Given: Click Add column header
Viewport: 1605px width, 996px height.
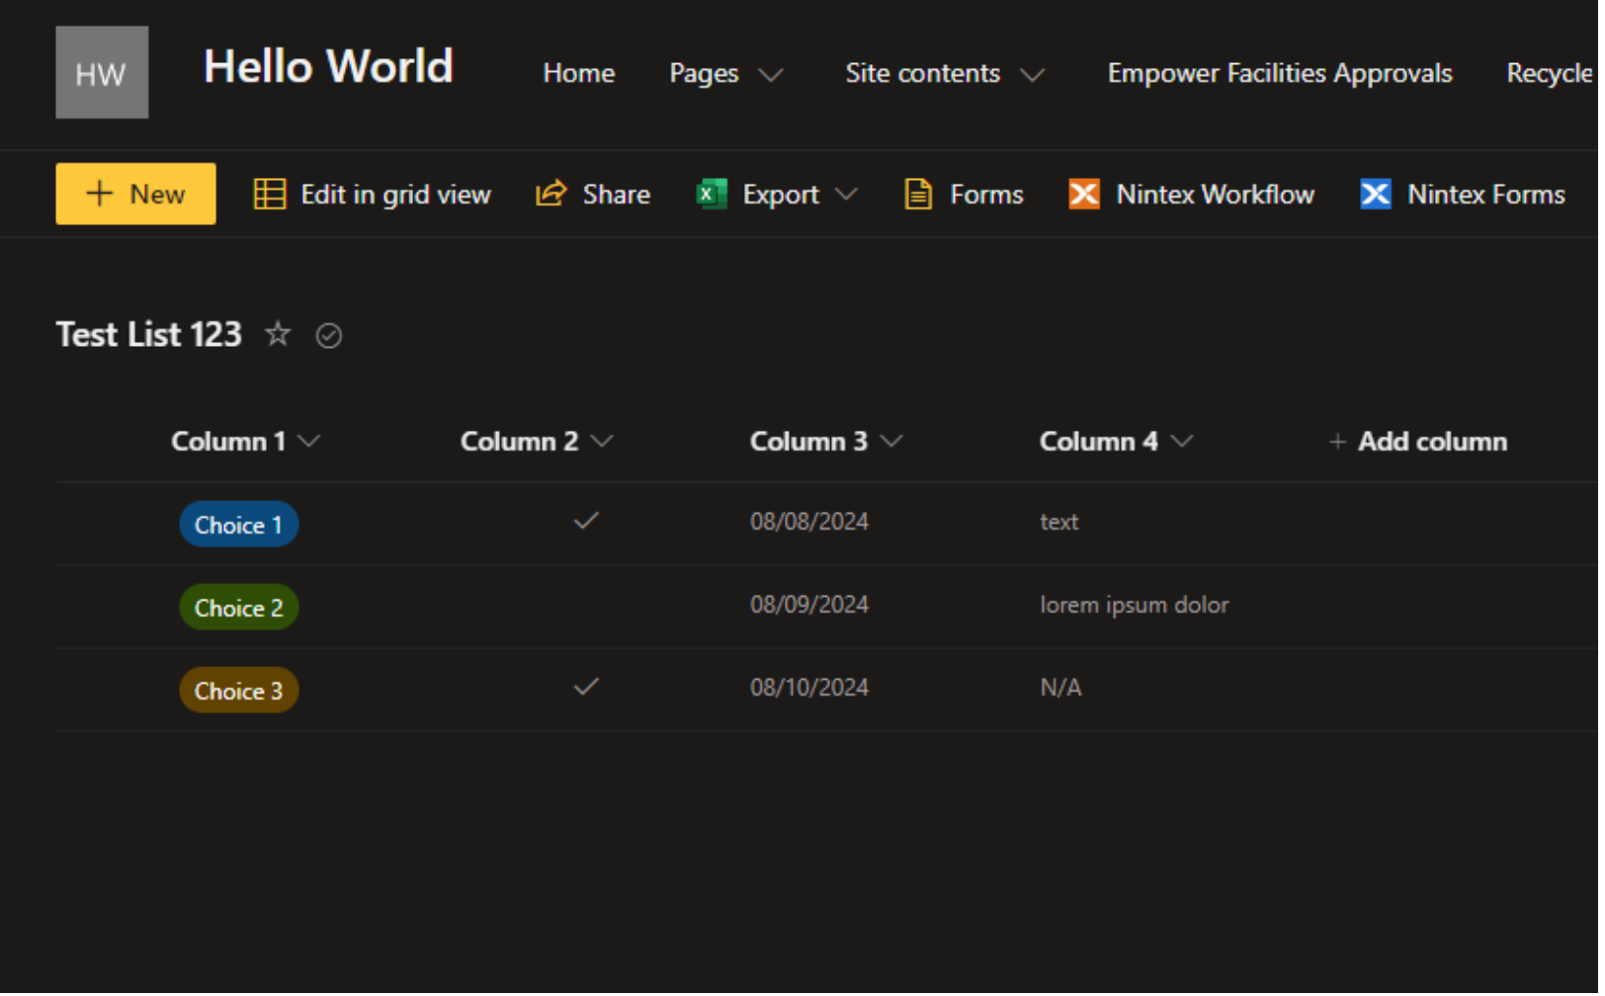Looking at the screenshot, I should [1418, 442].
